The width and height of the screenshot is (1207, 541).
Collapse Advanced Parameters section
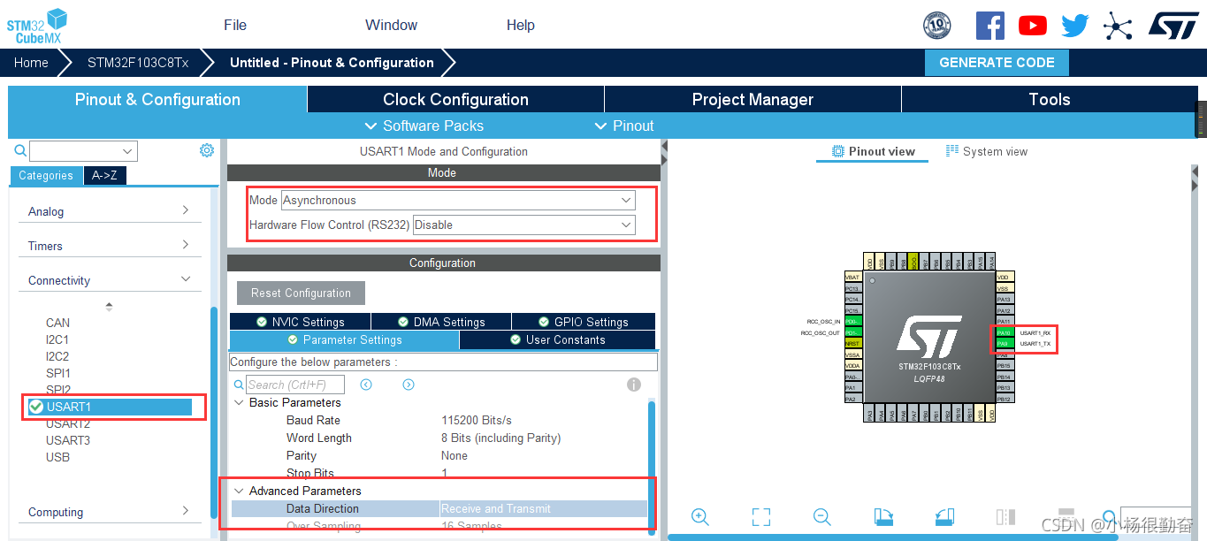click(x=239, y=491)
